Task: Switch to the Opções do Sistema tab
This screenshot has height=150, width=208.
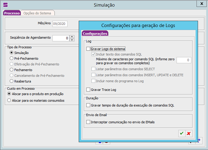Action: click(38, 13)
